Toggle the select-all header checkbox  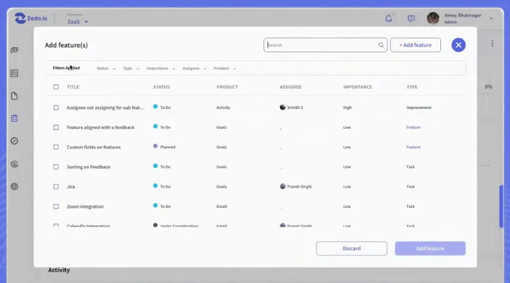point(56,87)
